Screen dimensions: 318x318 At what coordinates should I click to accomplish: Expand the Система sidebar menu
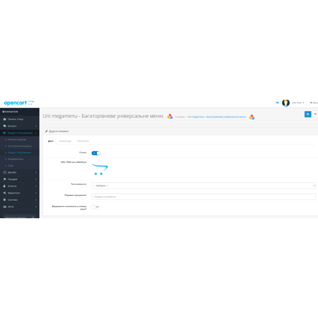coord(19,200)
